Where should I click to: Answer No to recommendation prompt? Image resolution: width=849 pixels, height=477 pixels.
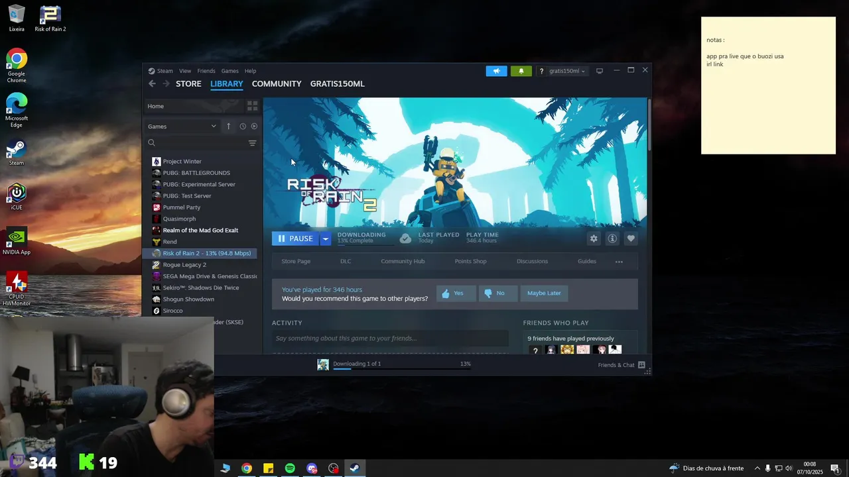tap(498, 293)
